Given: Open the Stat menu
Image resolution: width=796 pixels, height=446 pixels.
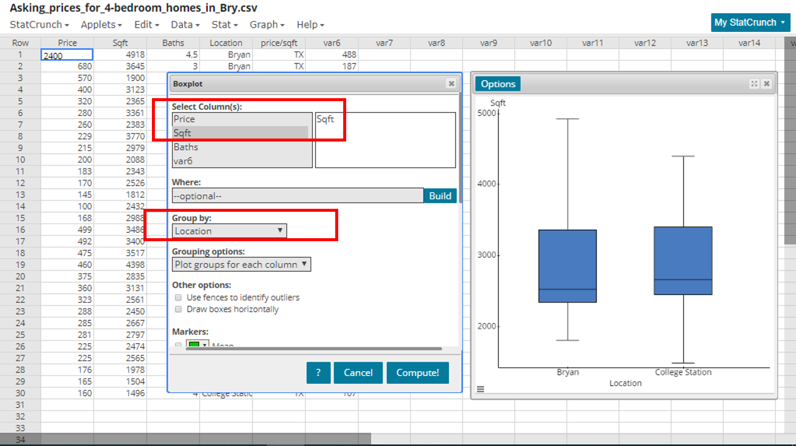Looking at the screenshot, I should 224,24.
